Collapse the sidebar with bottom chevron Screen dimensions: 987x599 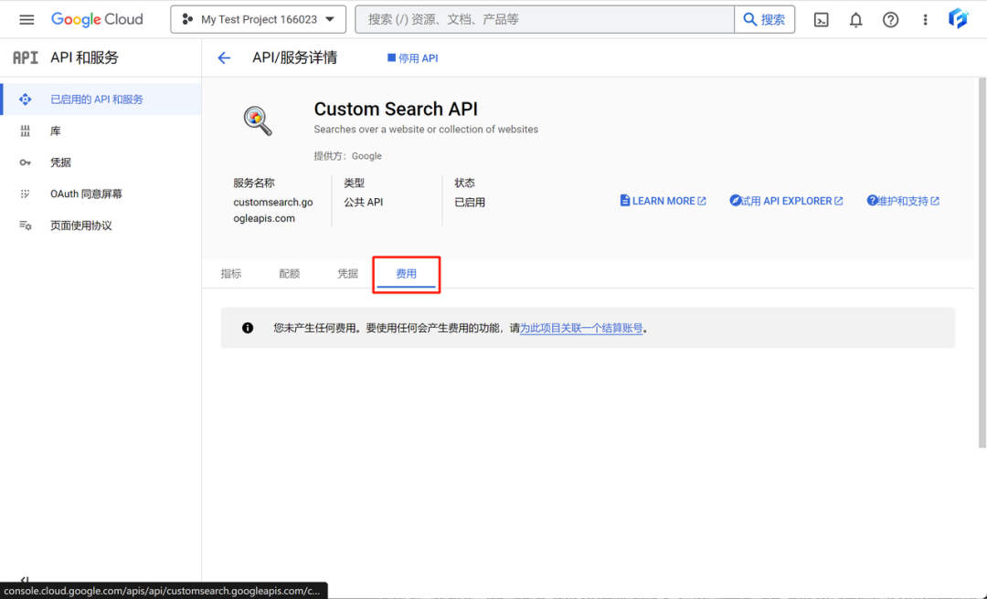[26, 580]
